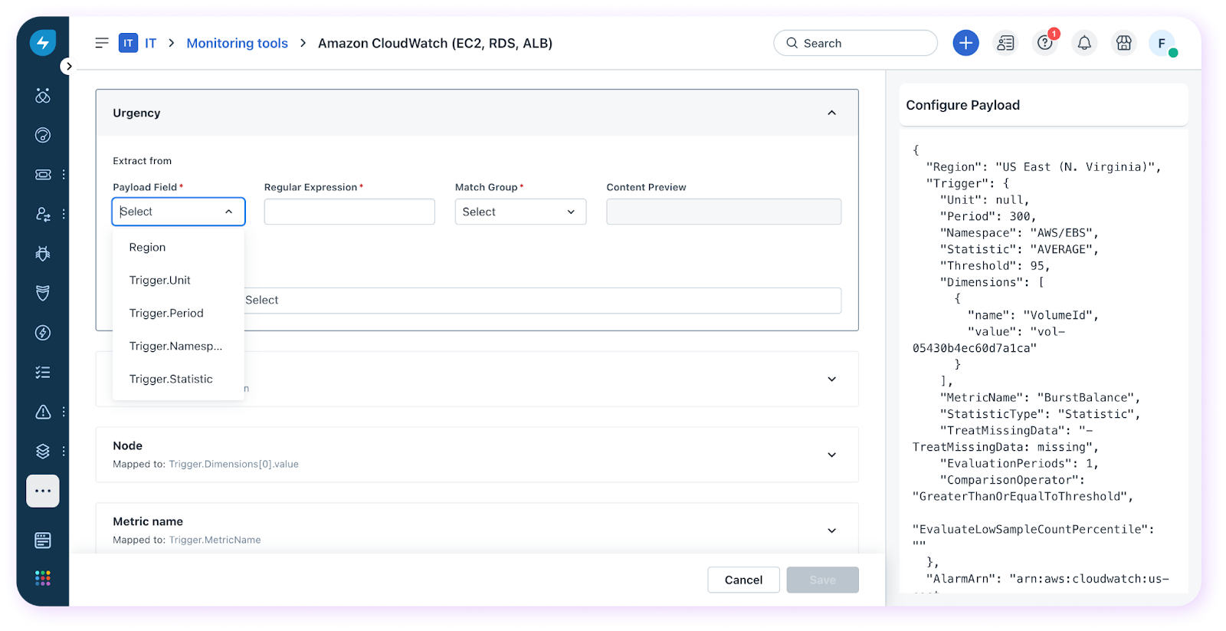This screenshot has height=631, width=1226.
Task: Open the wide Select field below
Action: tap(543, 301)
